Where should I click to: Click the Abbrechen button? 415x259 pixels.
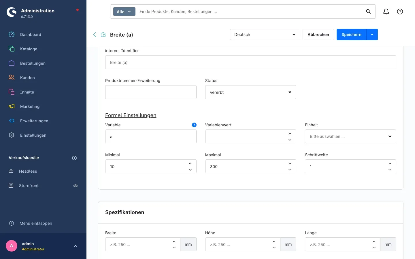(x=318, y=35)
